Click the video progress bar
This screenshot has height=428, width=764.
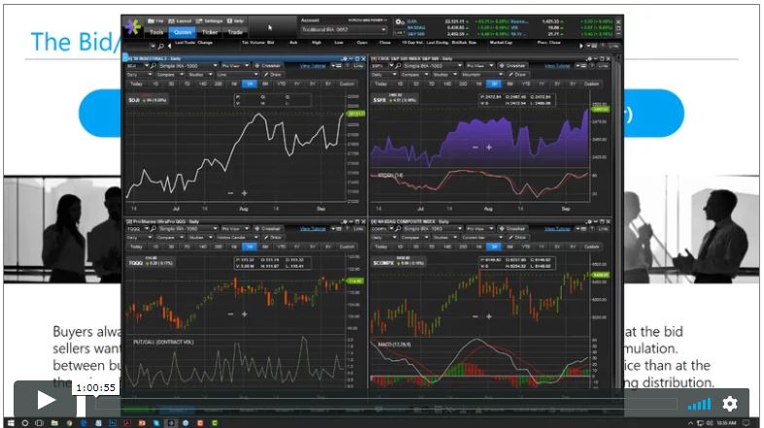pos(389,404)
